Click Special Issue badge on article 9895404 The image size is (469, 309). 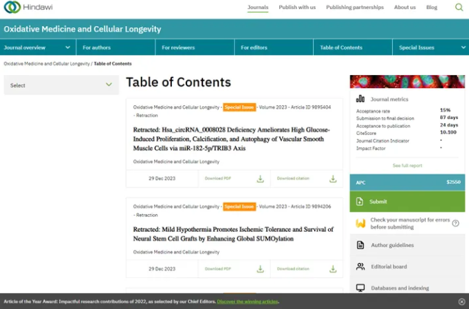239,107
